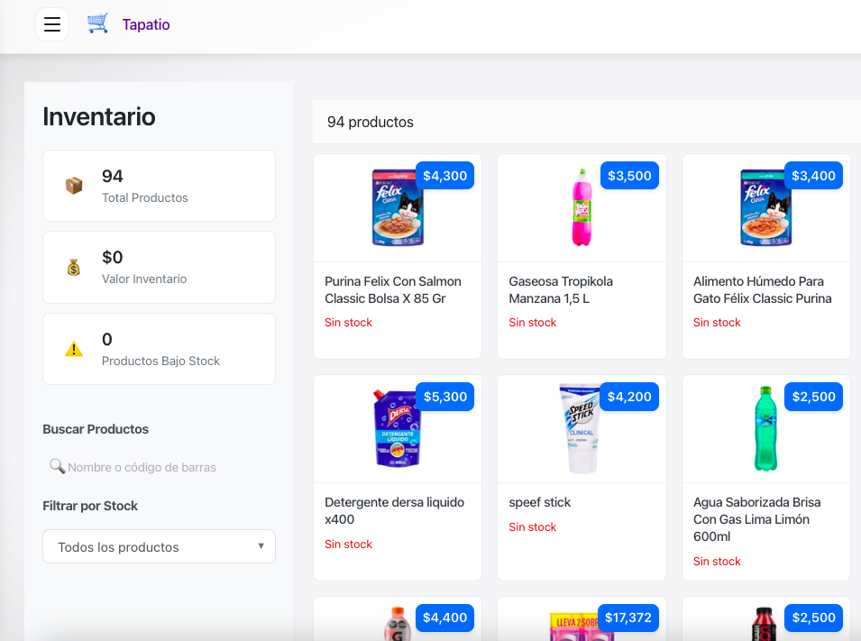The width and height of the screenshot is (861, 641).
Task: Click the $17,372 price badge
Action: [x=628, y=618]
